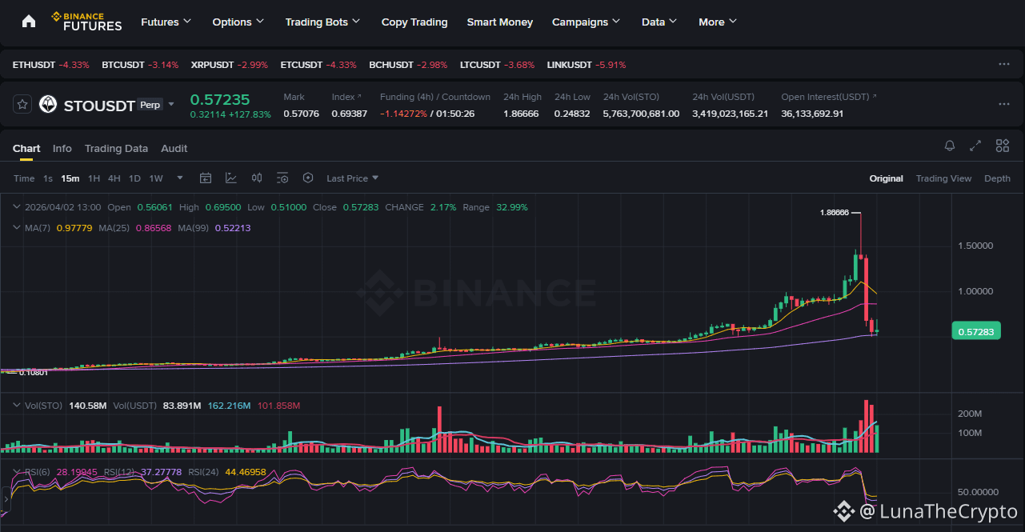This screenshot has width=1025, height=532.
Task: Expand more time intervals dropdown arrow
Action: coord(180,178)
